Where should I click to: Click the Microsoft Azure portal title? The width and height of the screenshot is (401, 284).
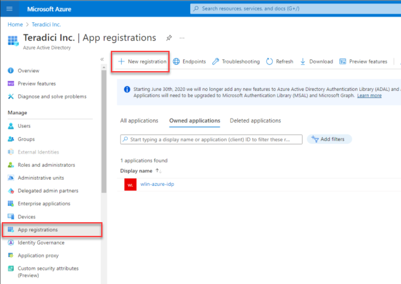tap(49, 9)
